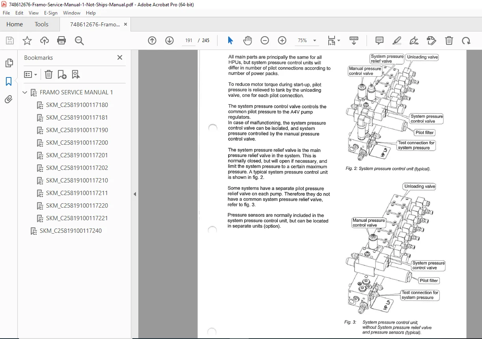Screen dimensions: 482x339
Task: Open bookmark SKM_C25819100117180
Action: [77, 105]
